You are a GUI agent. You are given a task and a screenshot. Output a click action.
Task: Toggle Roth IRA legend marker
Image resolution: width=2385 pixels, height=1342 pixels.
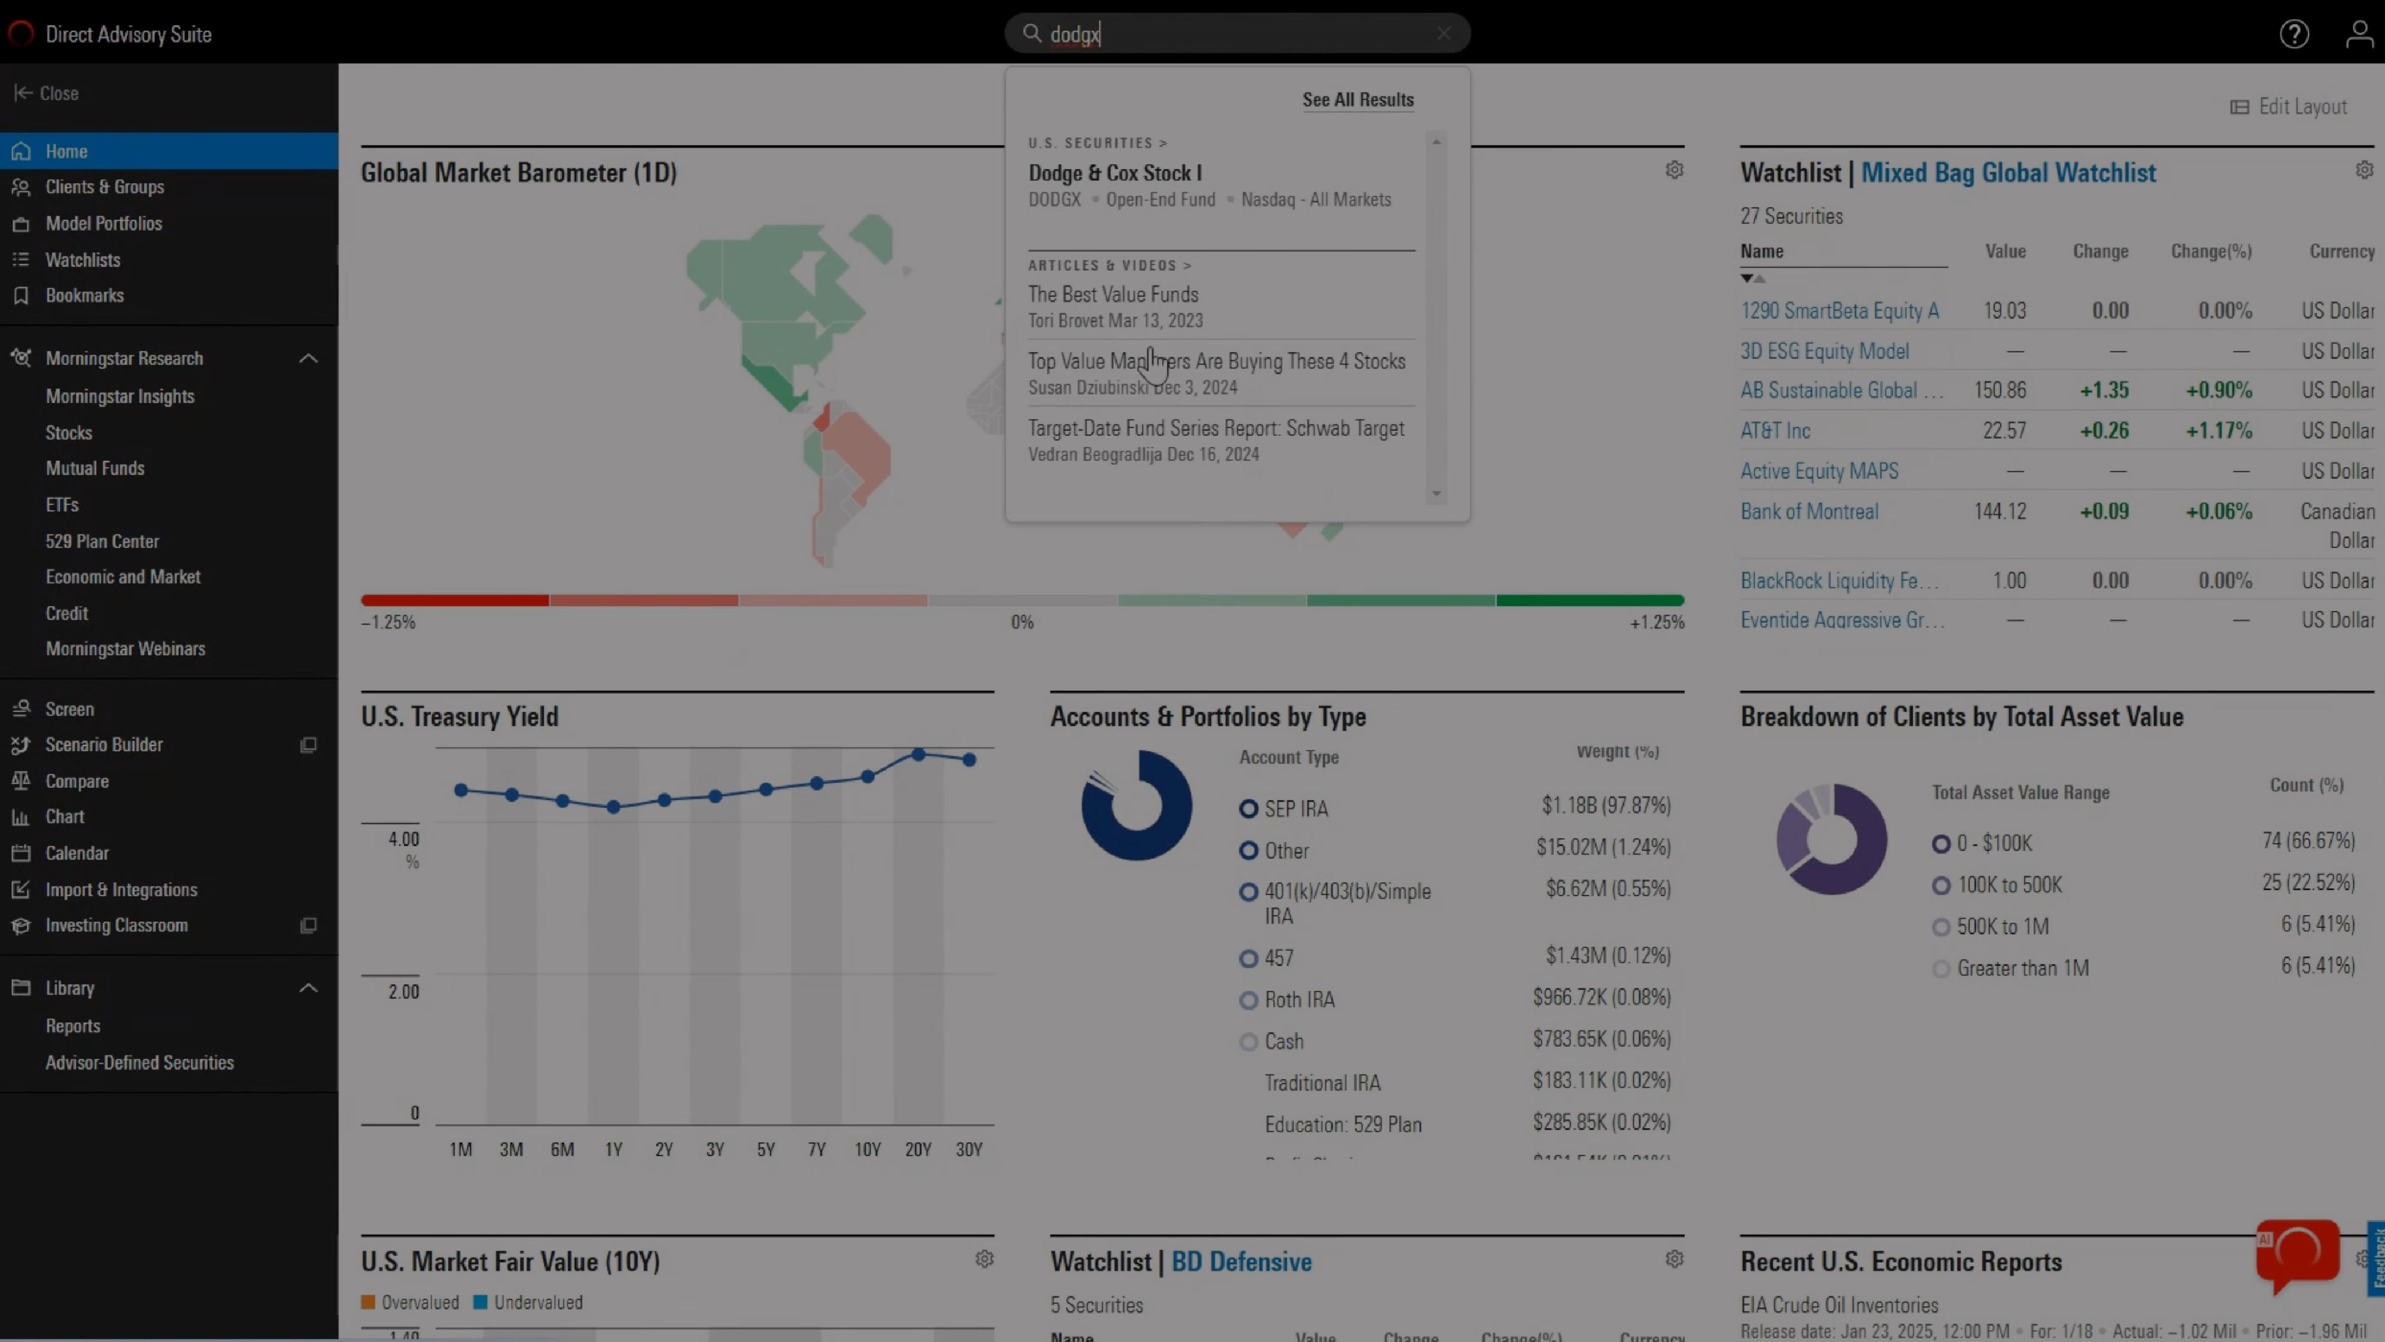pos(1248,1000)
